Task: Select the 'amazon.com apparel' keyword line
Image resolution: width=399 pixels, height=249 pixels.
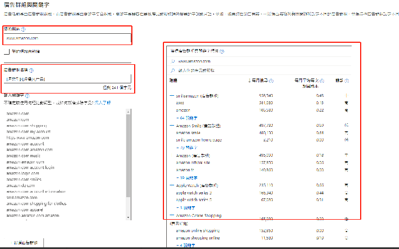Action: point(24,210)
